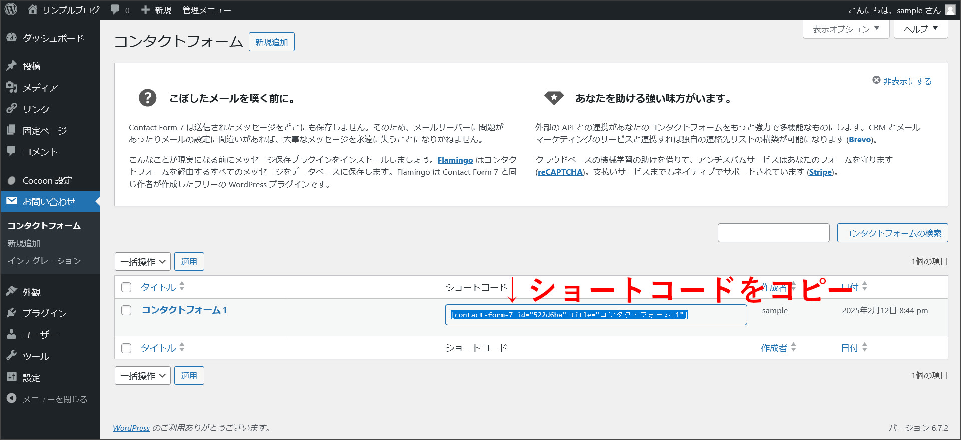
Task: Toggle the select-all checkbox in table footer
Action: pyautogui.click(x=126, y=348)
